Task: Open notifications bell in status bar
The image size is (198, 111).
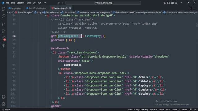Action: click(x=195, y=109)
